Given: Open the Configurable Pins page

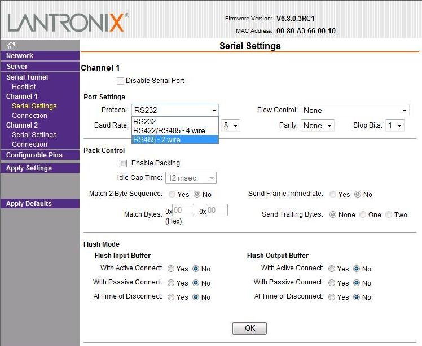Looking at the screenshot, I should pos(34,155).
